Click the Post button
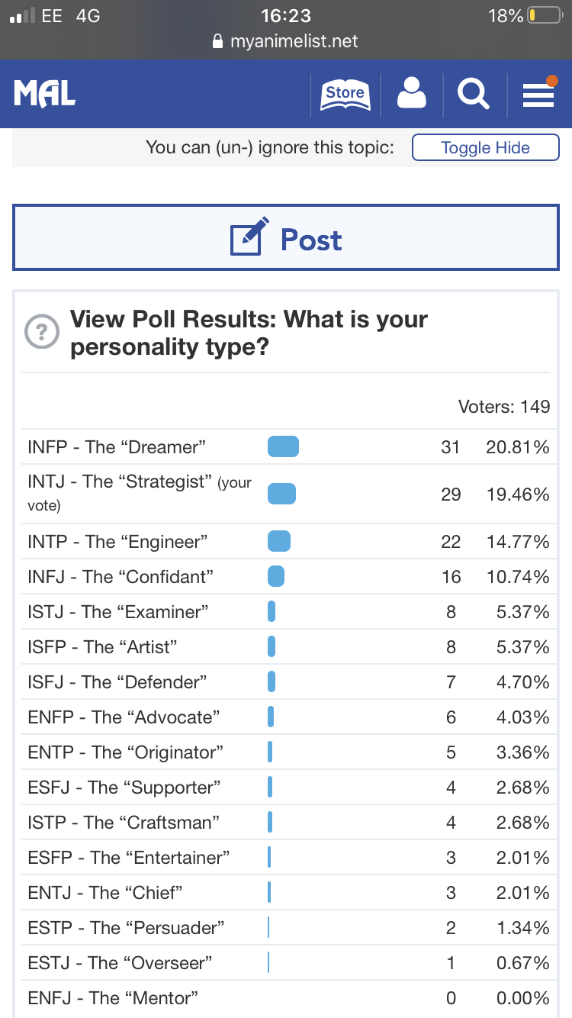This screenshot has width=572, height=1018. [x=286, y=239]
